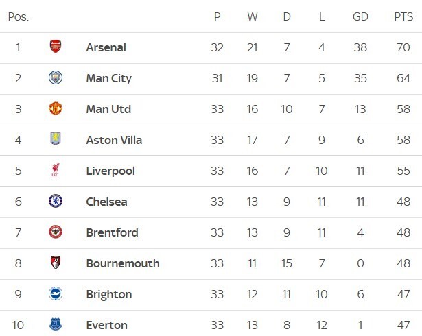The width and height of the screenshot is (422, 336).
Task: Open the Arsenal team link
Action: [x=106, y=47]
